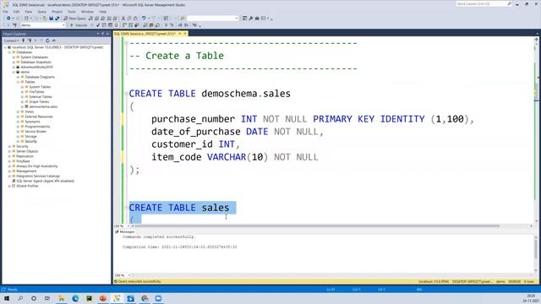This screenshot has height=304, width=541.
Task: Click 'Commands completed successfully.' message text
Action: tap(159, 237)
